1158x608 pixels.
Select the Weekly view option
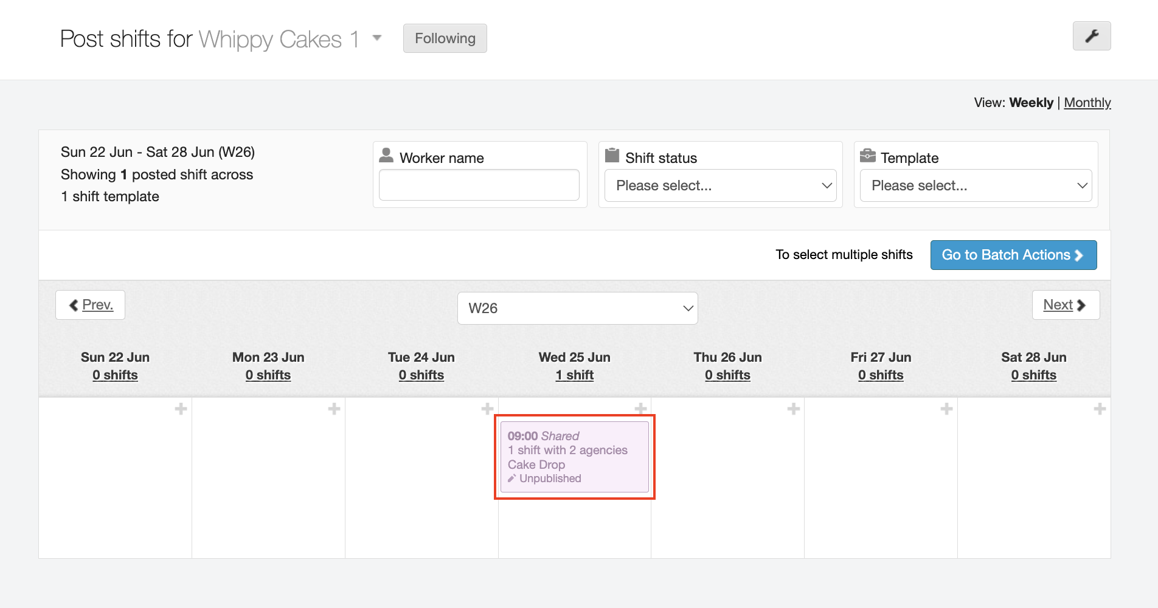point(1031,103)
